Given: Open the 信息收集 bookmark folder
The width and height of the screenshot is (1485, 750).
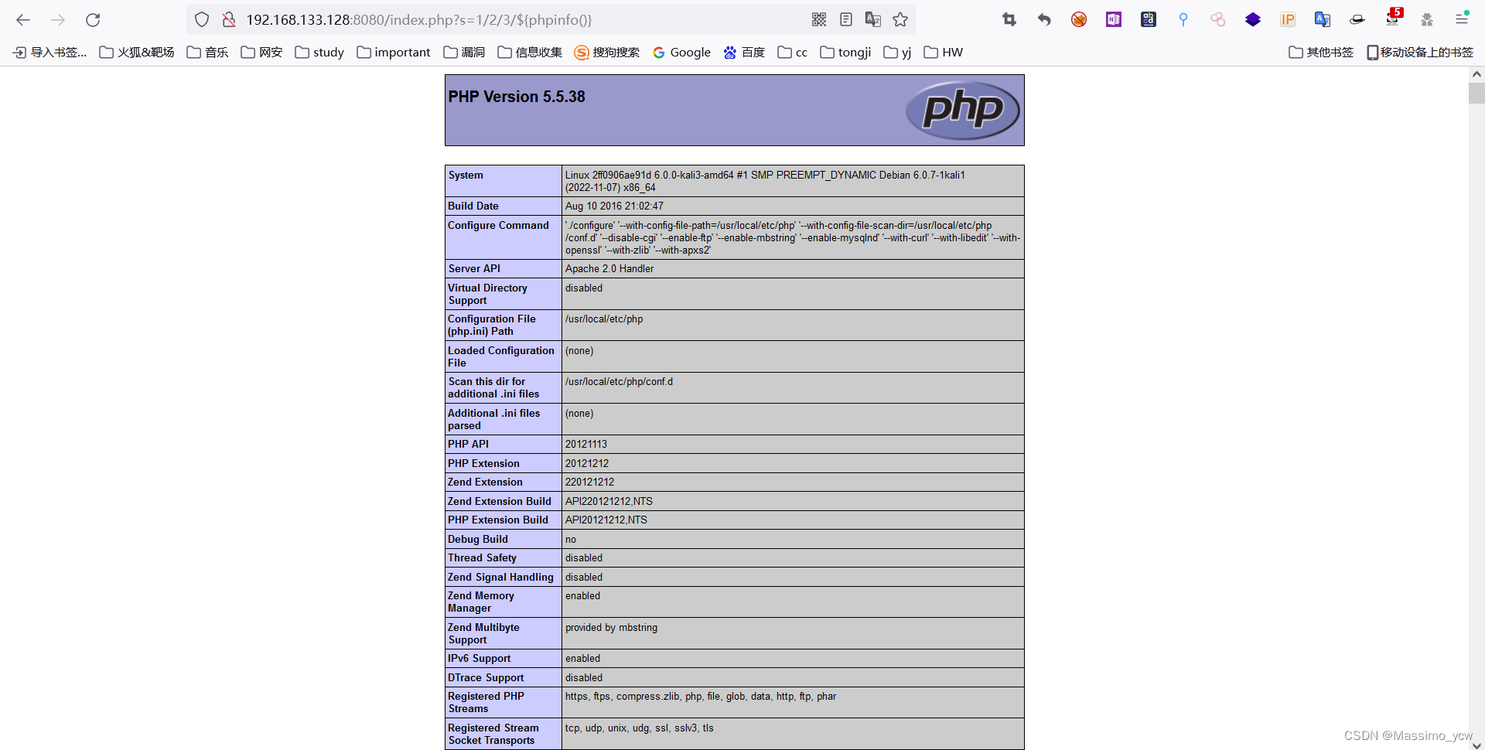Looking at the screenshot, I should coord(530,53).
